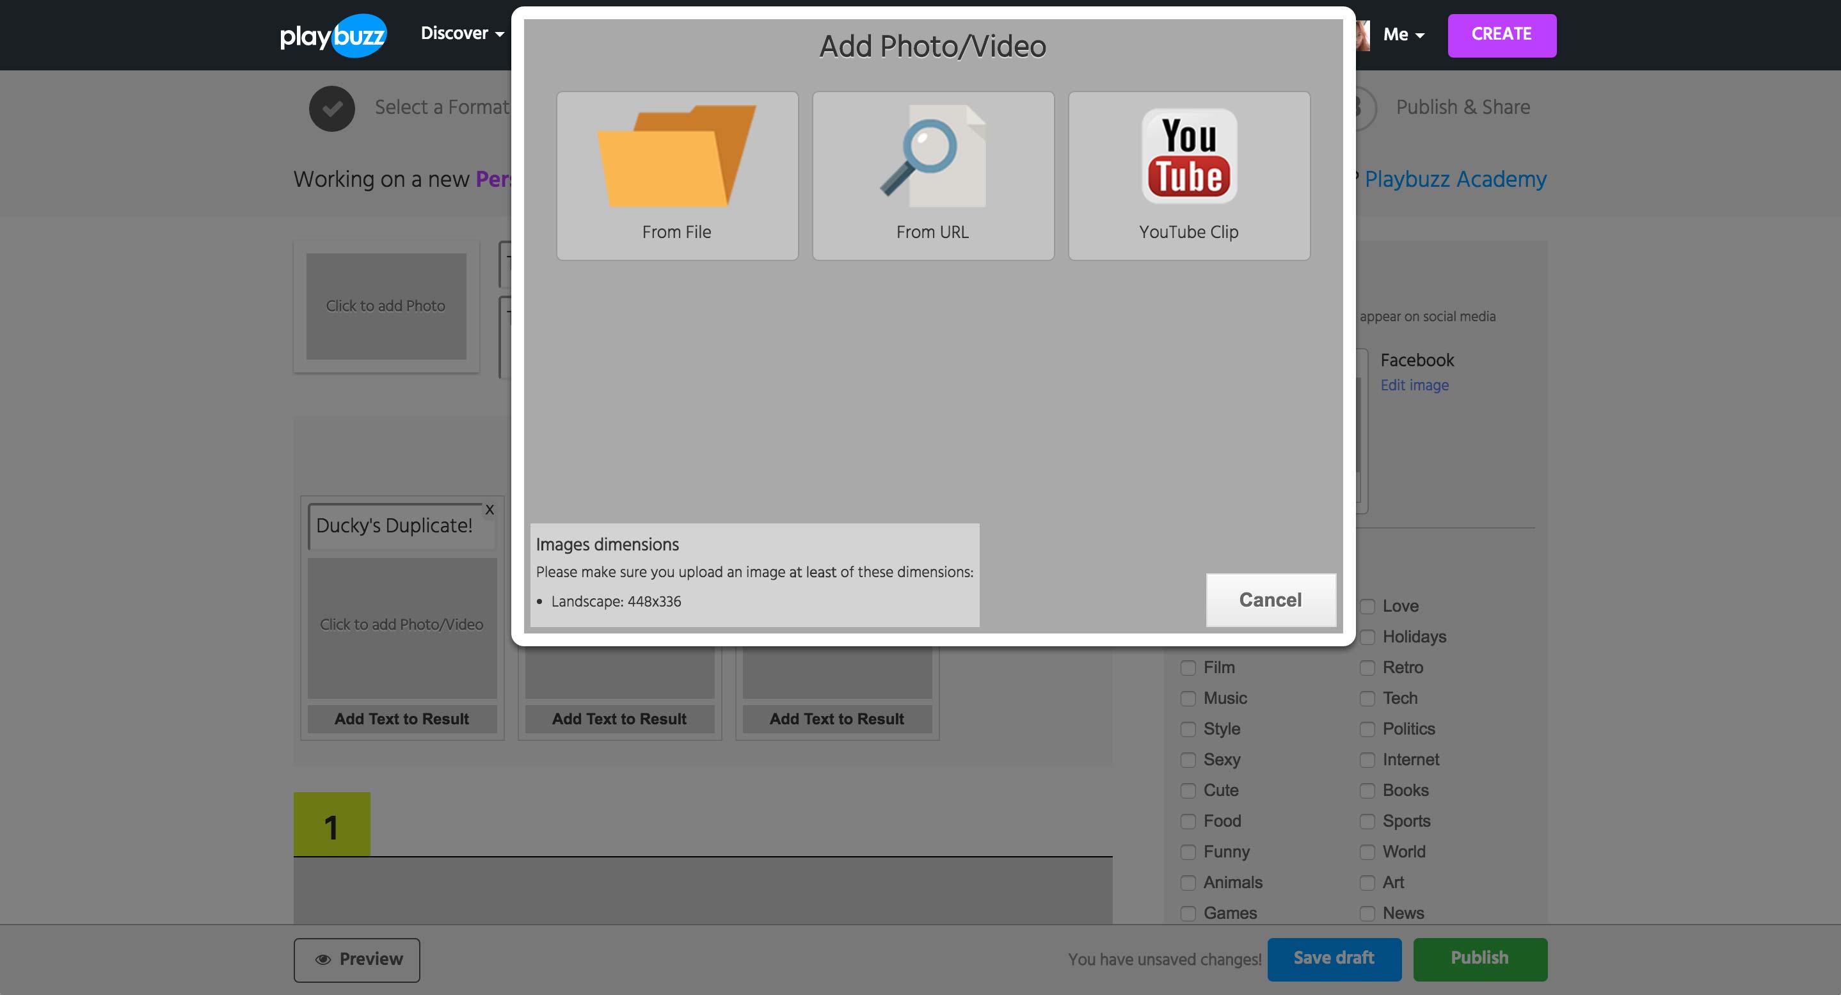Toggle the Sports tag checkbox

(1366, 822)
